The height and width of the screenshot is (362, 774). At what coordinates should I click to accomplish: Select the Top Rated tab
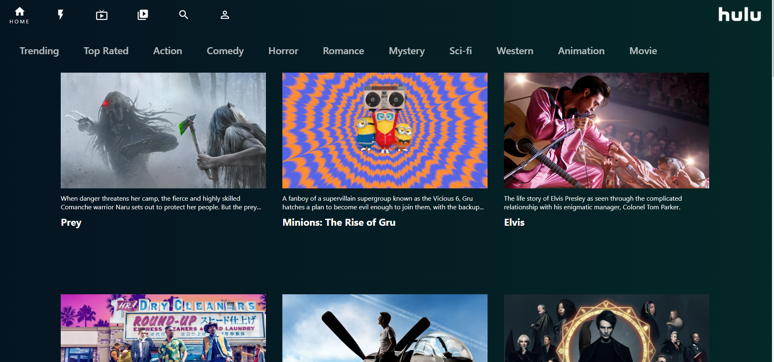coord(106,51)
